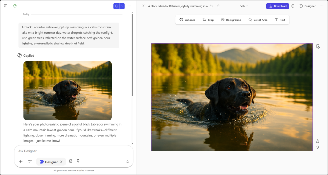
Task: Open chat panel more options menu
Action: 129,6
